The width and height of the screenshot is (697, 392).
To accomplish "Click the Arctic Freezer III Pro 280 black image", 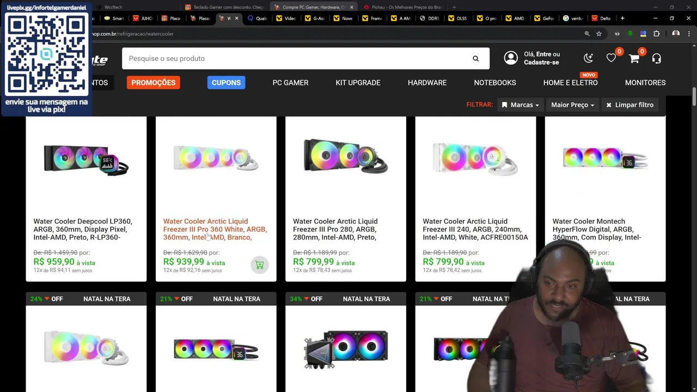I will coord(346,157).
